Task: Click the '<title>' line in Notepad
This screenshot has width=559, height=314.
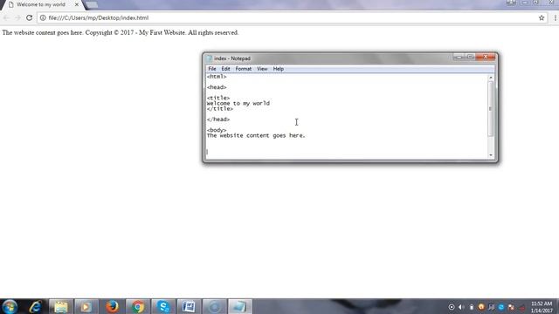Action: (x=218, y=98)
